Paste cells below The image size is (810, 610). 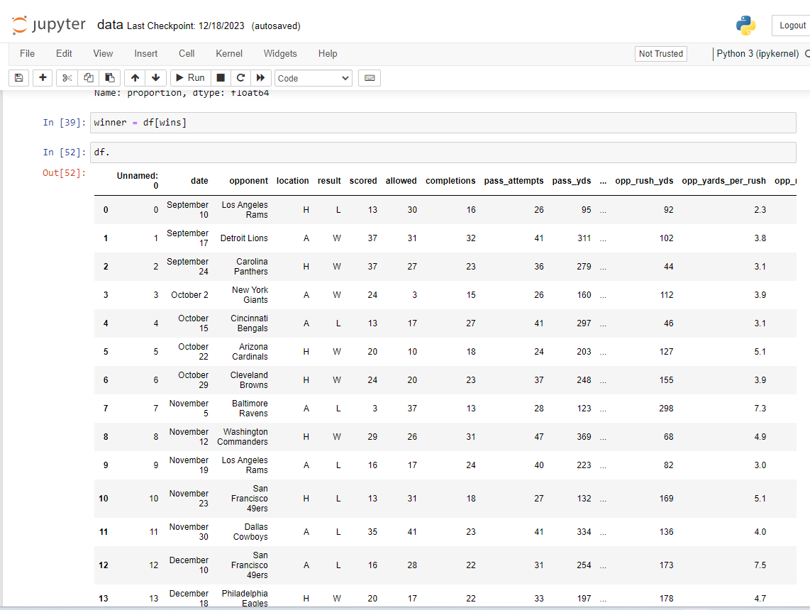[x=109, y=78]
